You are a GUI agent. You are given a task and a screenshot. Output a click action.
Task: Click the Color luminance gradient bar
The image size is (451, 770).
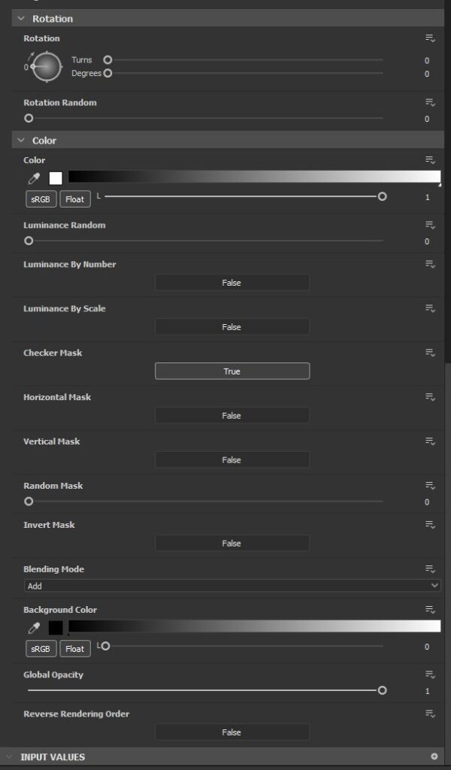click(x=254, y=177)
